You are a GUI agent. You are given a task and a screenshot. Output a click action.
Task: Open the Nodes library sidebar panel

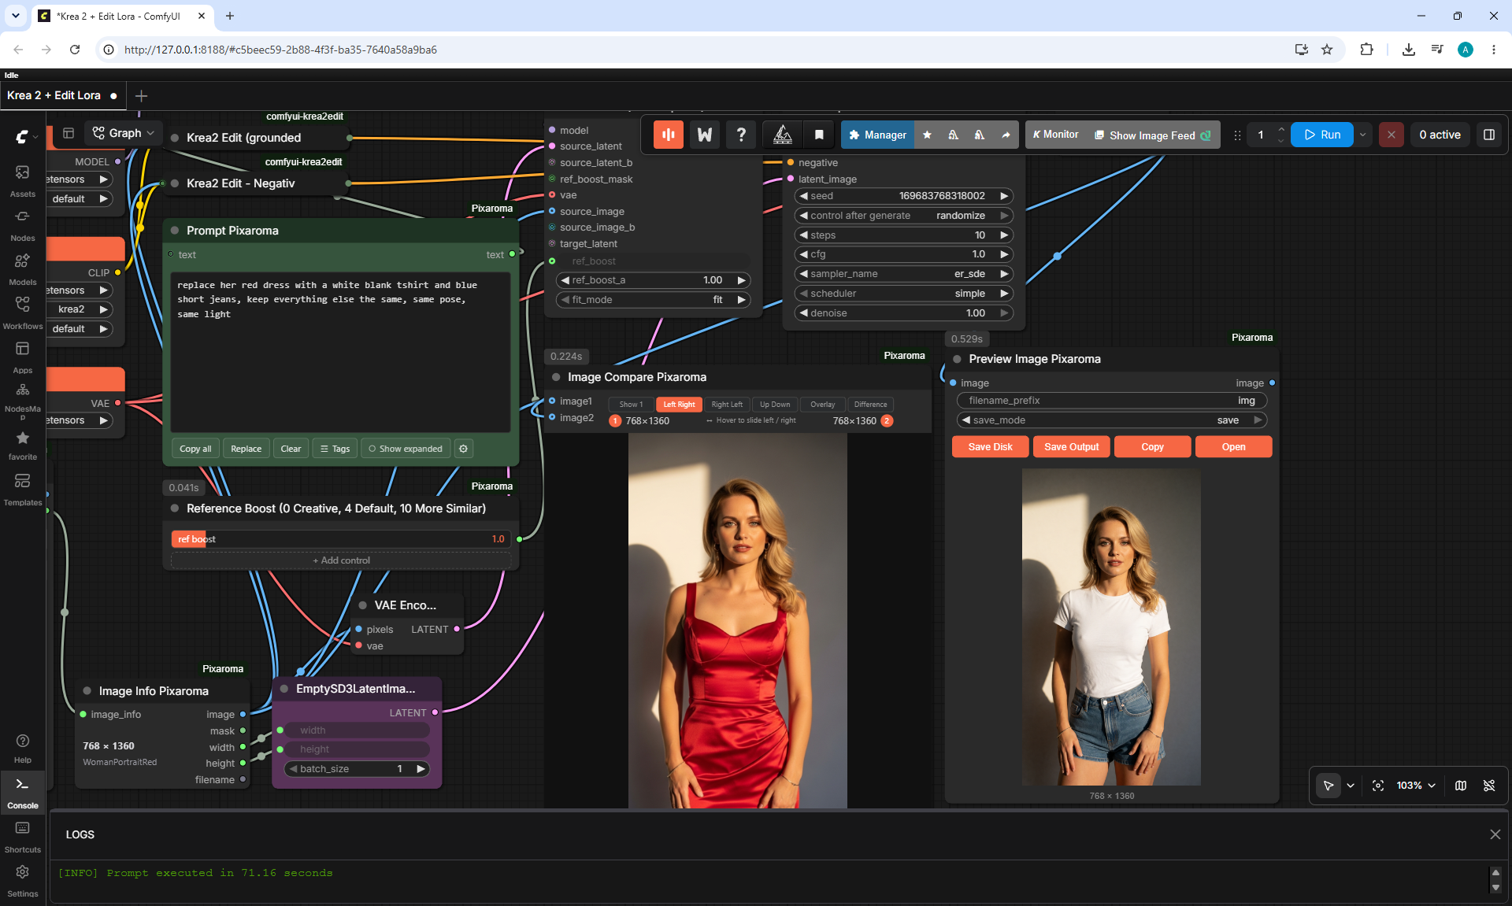tap(22, 224)
